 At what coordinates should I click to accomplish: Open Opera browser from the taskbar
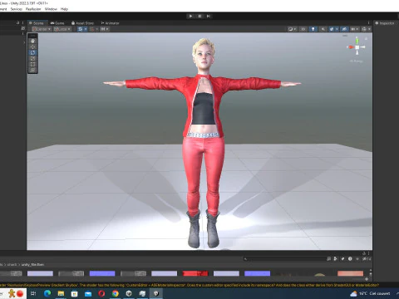pos(101,293)
